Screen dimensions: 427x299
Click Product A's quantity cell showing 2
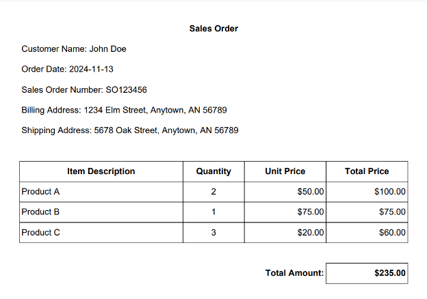(x=213, y=192)
